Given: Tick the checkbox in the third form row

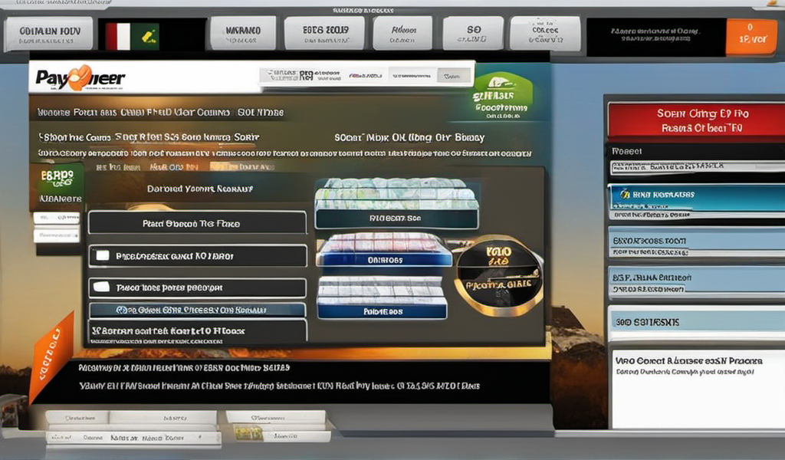Looking at the screenshot, I should coord(101,287).
